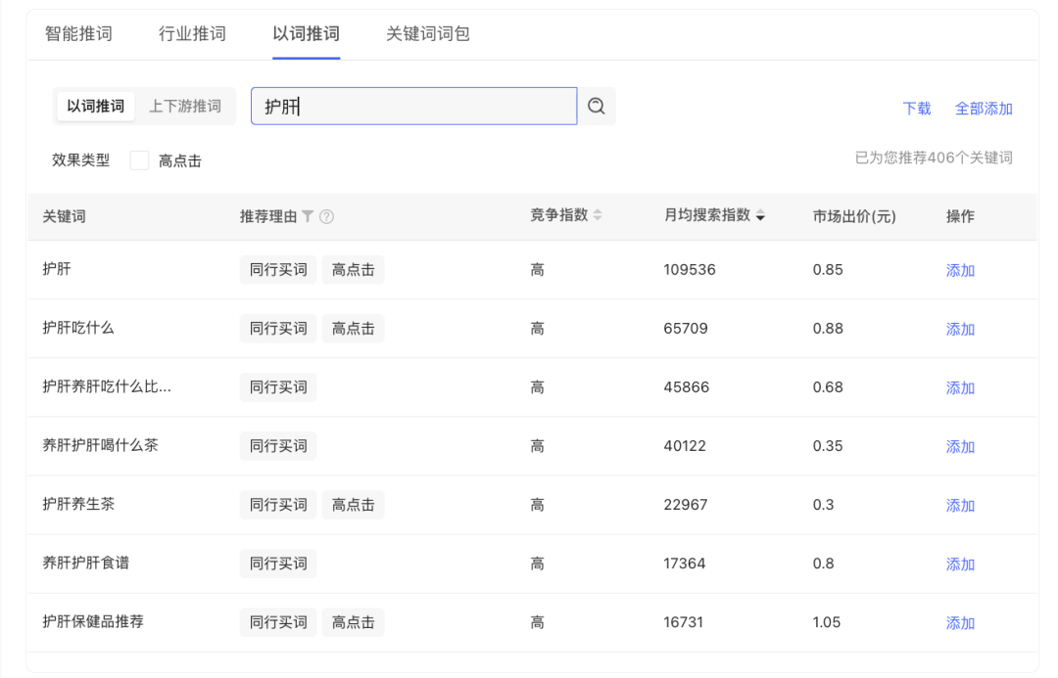Click the search index value 22967

pos(686,505)
